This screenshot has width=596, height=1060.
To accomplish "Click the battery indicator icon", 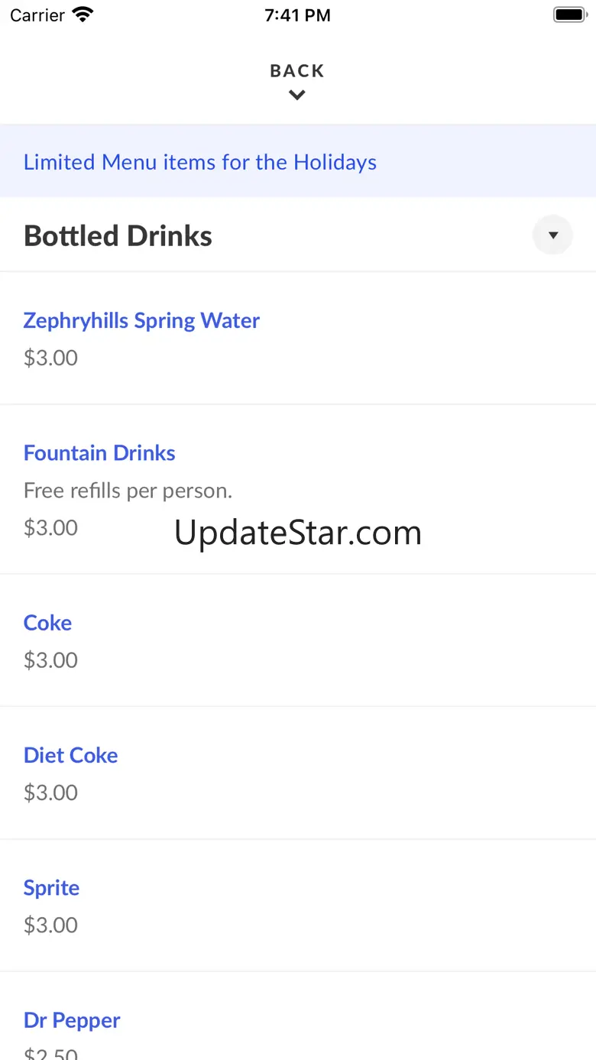I will click(x=569, y=15).
